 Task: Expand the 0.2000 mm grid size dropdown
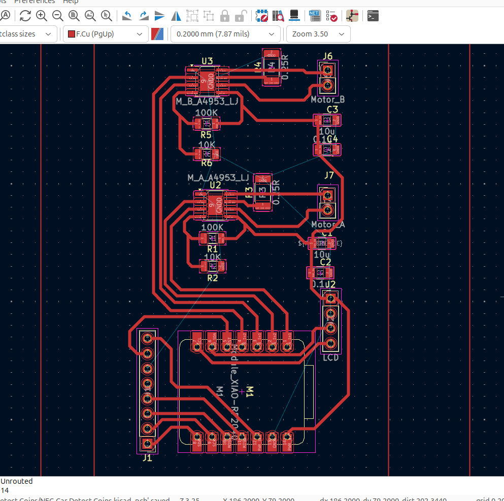(x=225, y=34)
